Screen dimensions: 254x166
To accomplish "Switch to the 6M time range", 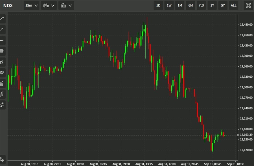I will pos(190,6).
